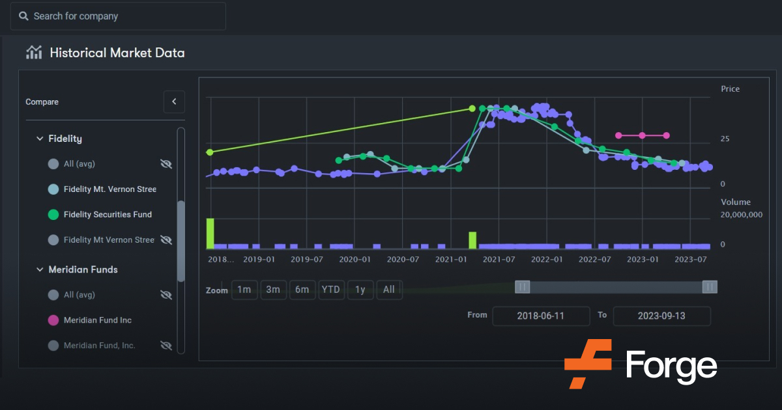The image size is (782, 410).
Task: Collapse the Meridian Funds section
Action: coord(39,269)
